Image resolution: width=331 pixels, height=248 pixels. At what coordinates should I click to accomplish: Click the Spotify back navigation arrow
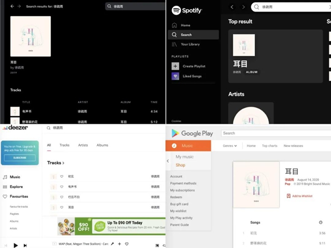click(x=232, y=7)
